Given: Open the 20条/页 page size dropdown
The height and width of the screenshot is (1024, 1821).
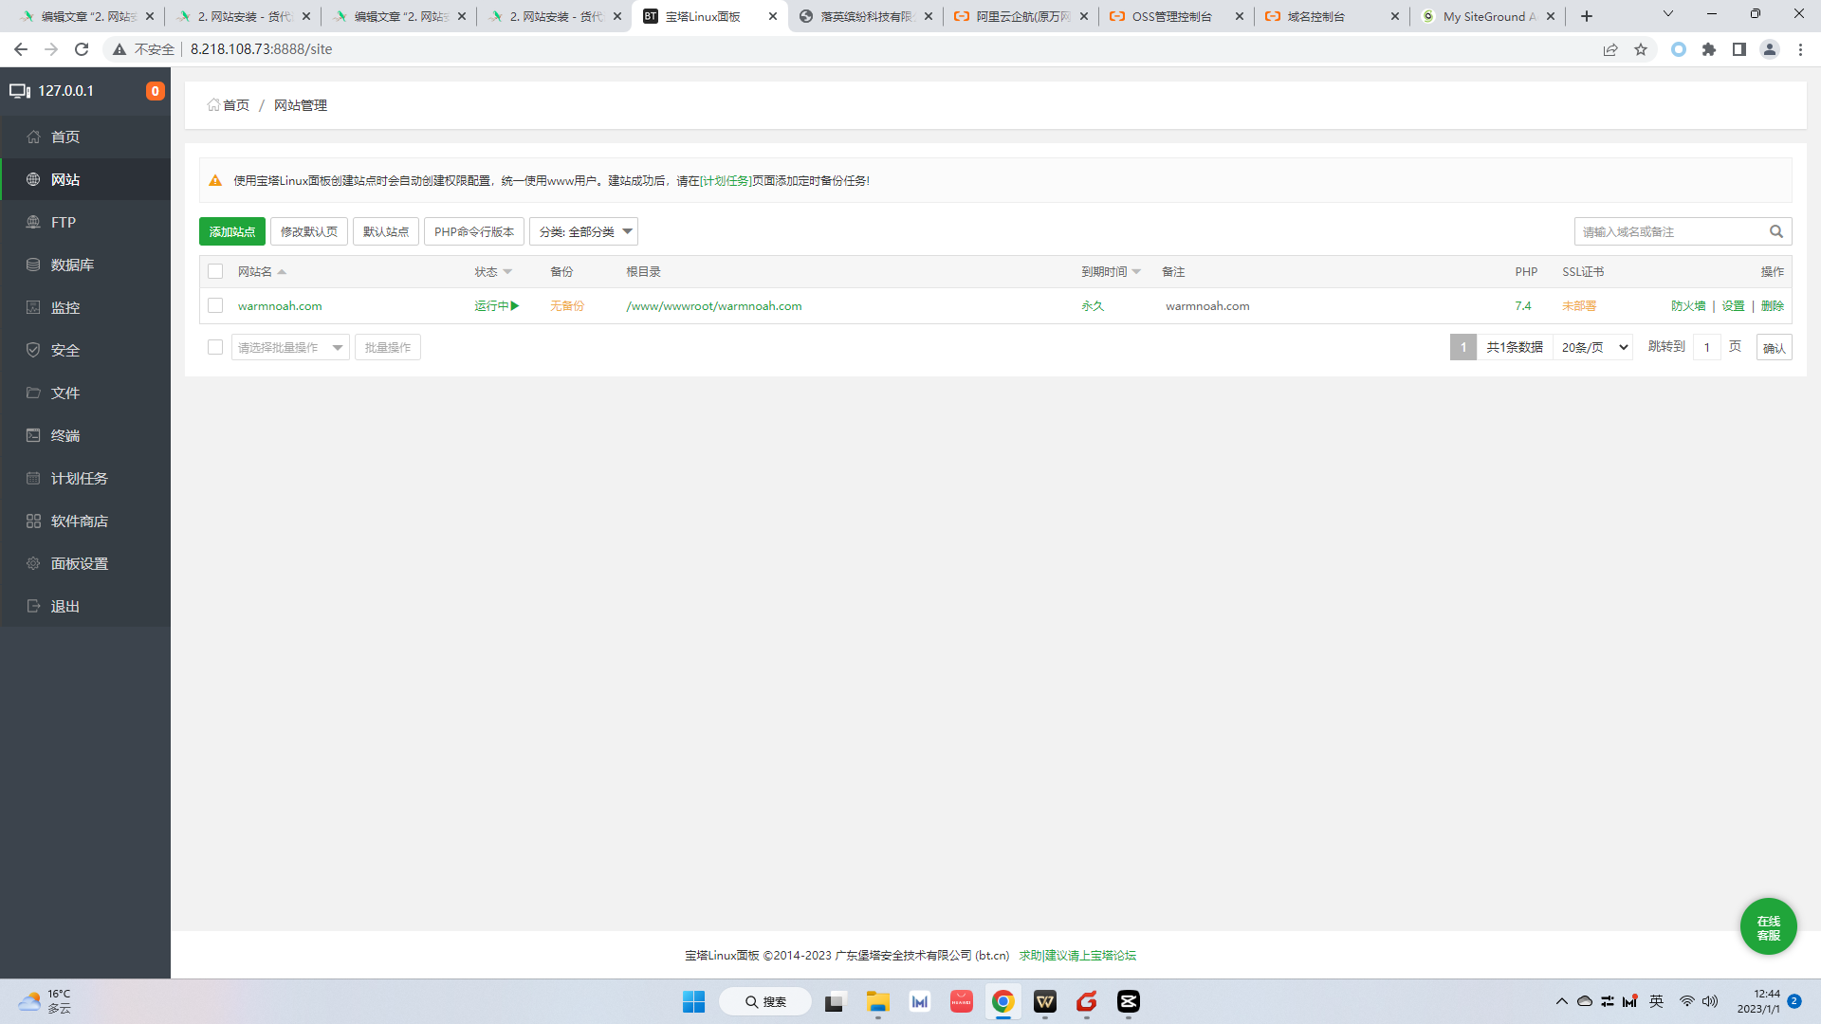Looking at the screenshot, I should click(1593, 348).
